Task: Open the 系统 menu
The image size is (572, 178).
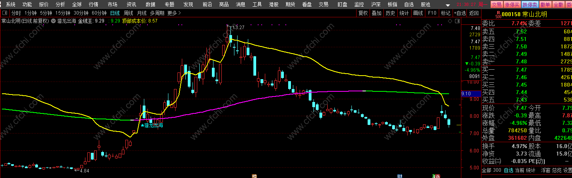Action: pos(11,5)
